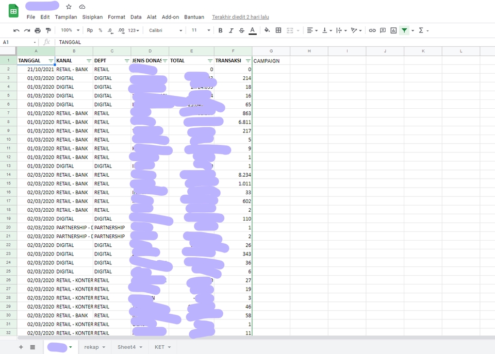This screenshot has height=354, width=495.
Task: Click the Redo icon
Action: pyautogui.click(x=27, y=30)
